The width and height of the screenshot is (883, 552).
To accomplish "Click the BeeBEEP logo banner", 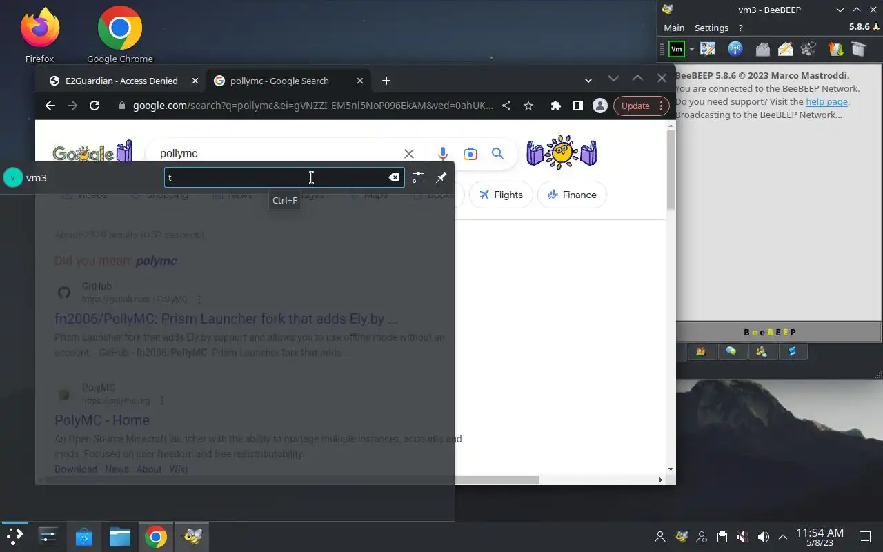I will 770,332.
